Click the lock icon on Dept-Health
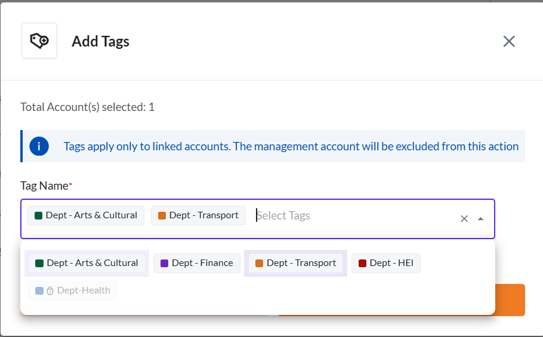This screenshot has width=543, height=337. point(50,290)
